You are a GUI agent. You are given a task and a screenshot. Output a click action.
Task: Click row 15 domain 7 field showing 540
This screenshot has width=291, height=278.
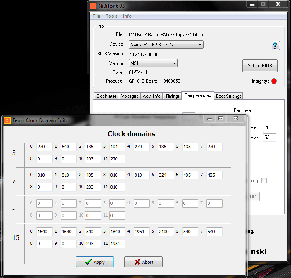[x=215, y=232]
